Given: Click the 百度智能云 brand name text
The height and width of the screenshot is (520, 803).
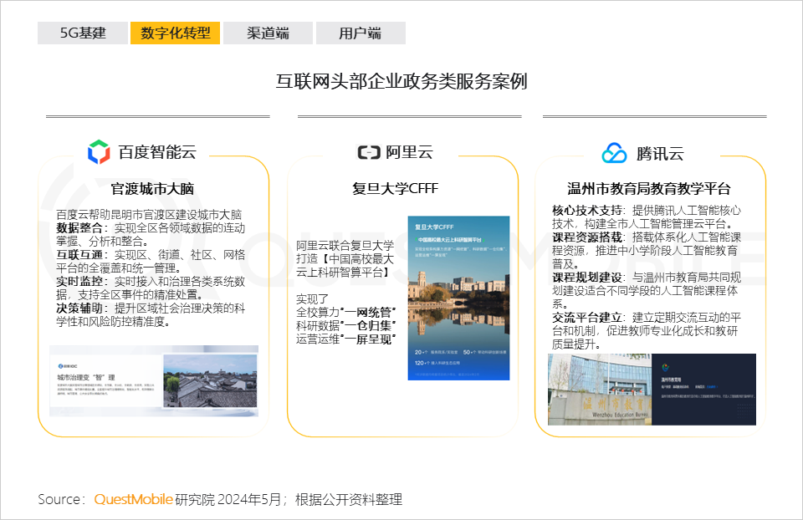Looking at the screenshot, I should pos(156,152).
